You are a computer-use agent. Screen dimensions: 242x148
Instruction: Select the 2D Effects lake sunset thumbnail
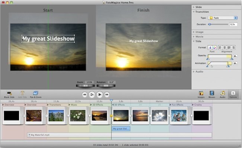click(99, 116)
